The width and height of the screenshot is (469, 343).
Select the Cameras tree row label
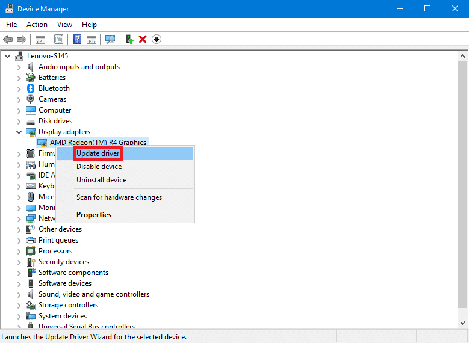(x=52, y=99)
